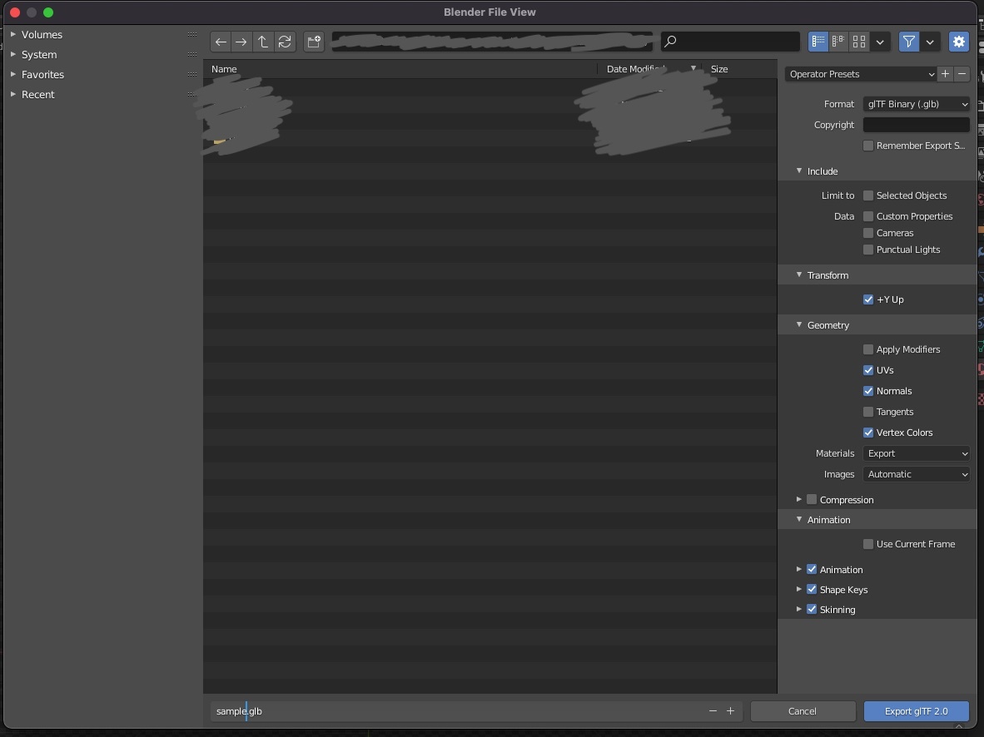Open display settings dropdown arrow

click(x=881, y=42)
